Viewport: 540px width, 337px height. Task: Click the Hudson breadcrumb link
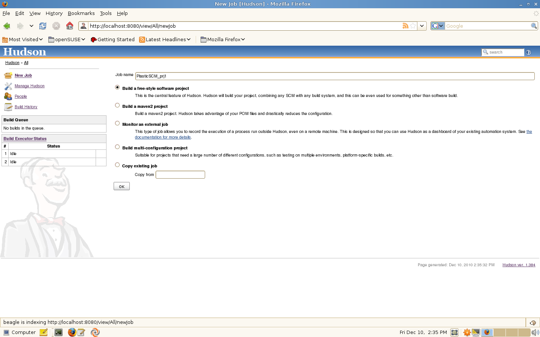(12, 63)
